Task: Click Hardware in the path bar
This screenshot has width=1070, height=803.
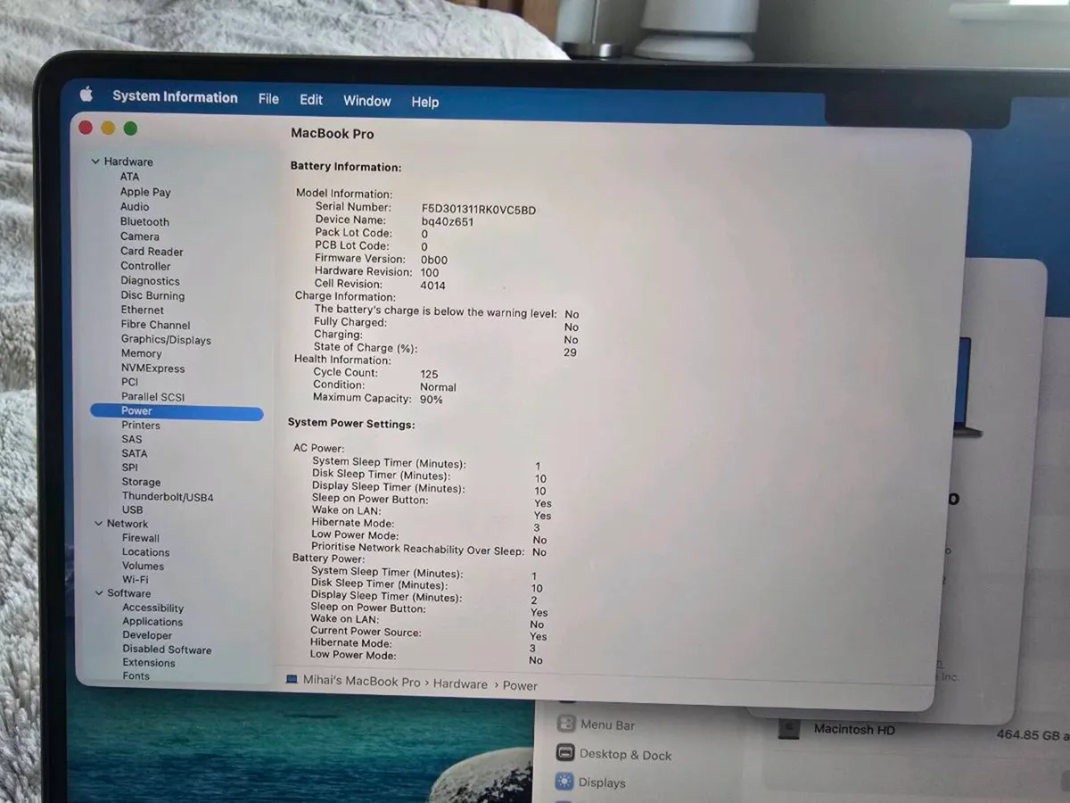Action: tap(461, 684)
